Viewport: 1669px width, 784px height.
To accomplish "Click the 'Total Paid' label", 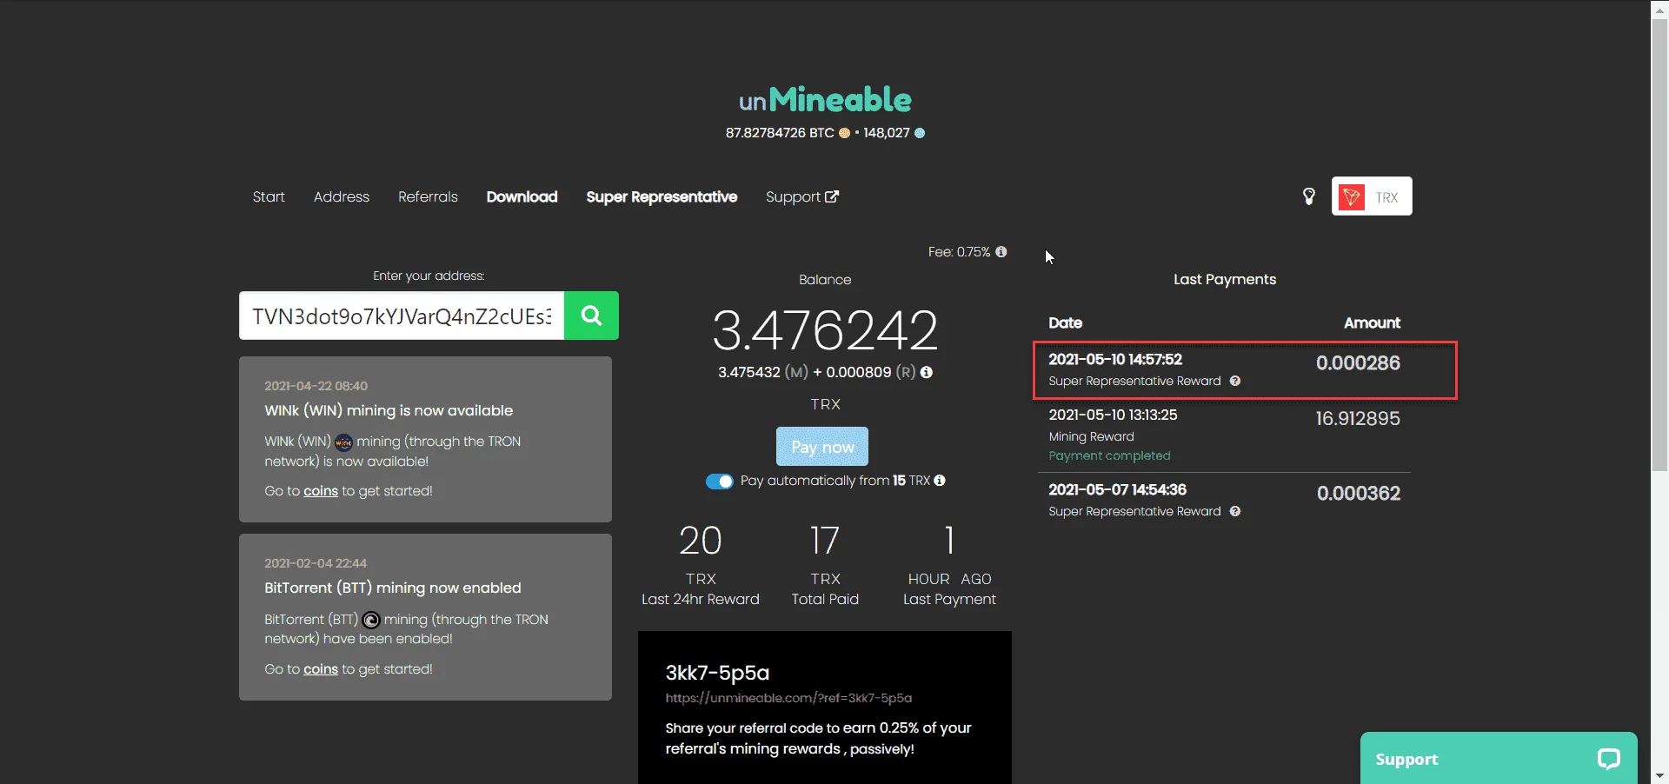I will (x=825, y=599).
